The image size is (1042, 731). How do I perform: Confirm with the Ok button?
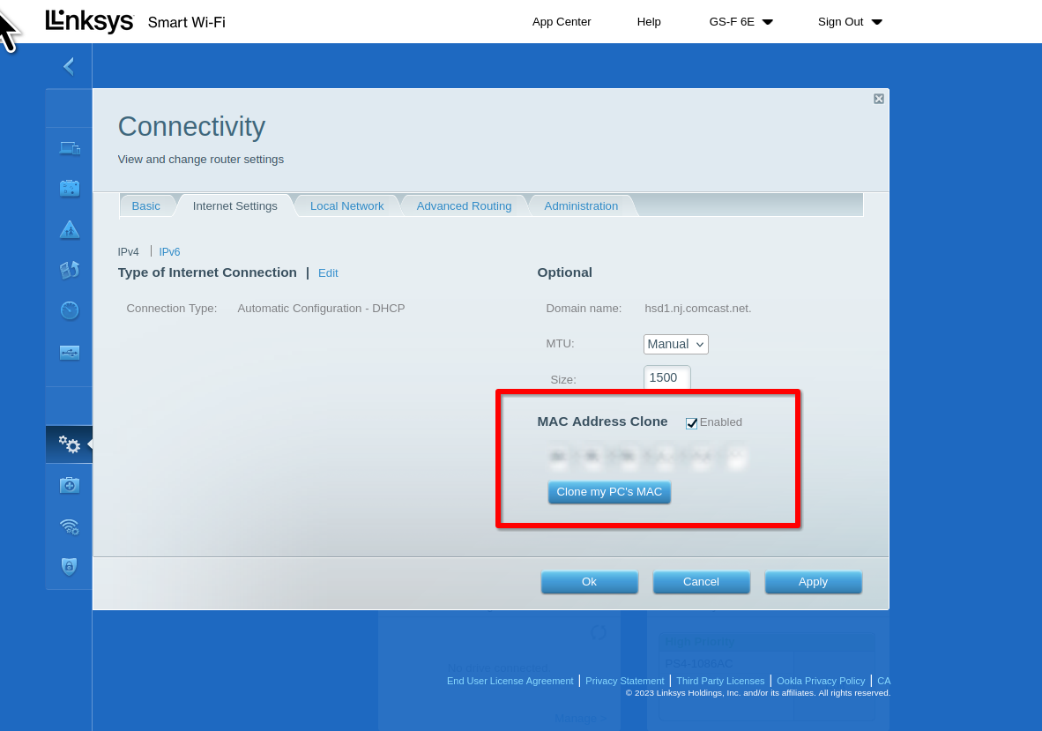point(590,581)
